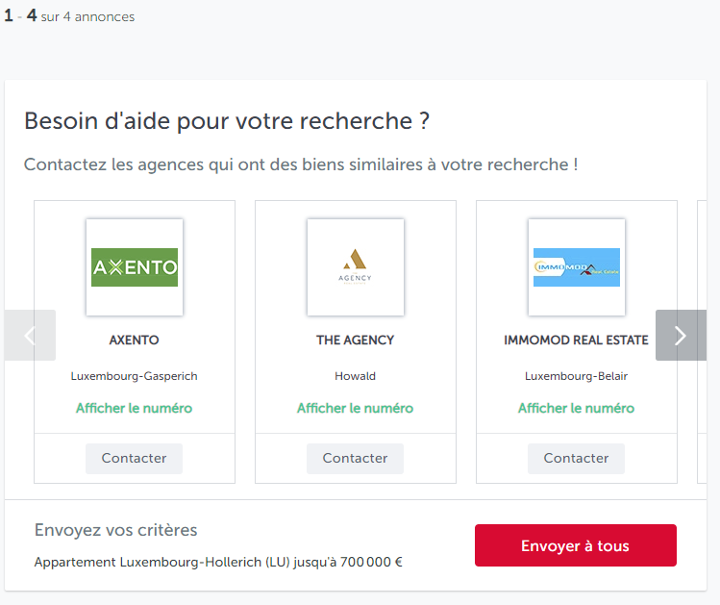Send criteria with Envoyer à tous
Screen dimensions: 720x605
[576, 545]
